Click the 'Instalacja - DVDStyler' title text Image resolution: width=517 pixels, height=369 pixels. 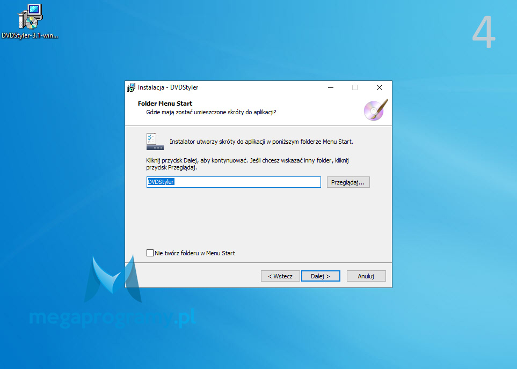tap(168, 87)
